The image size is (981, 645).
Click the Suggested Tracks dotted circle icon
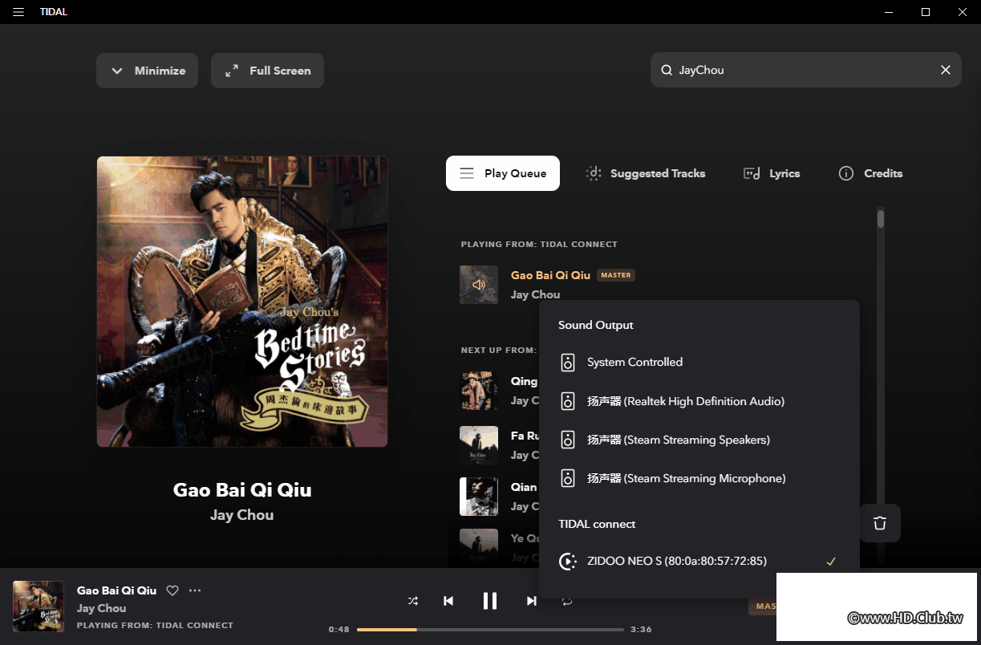pyautogui.click(x=594, y=173)
